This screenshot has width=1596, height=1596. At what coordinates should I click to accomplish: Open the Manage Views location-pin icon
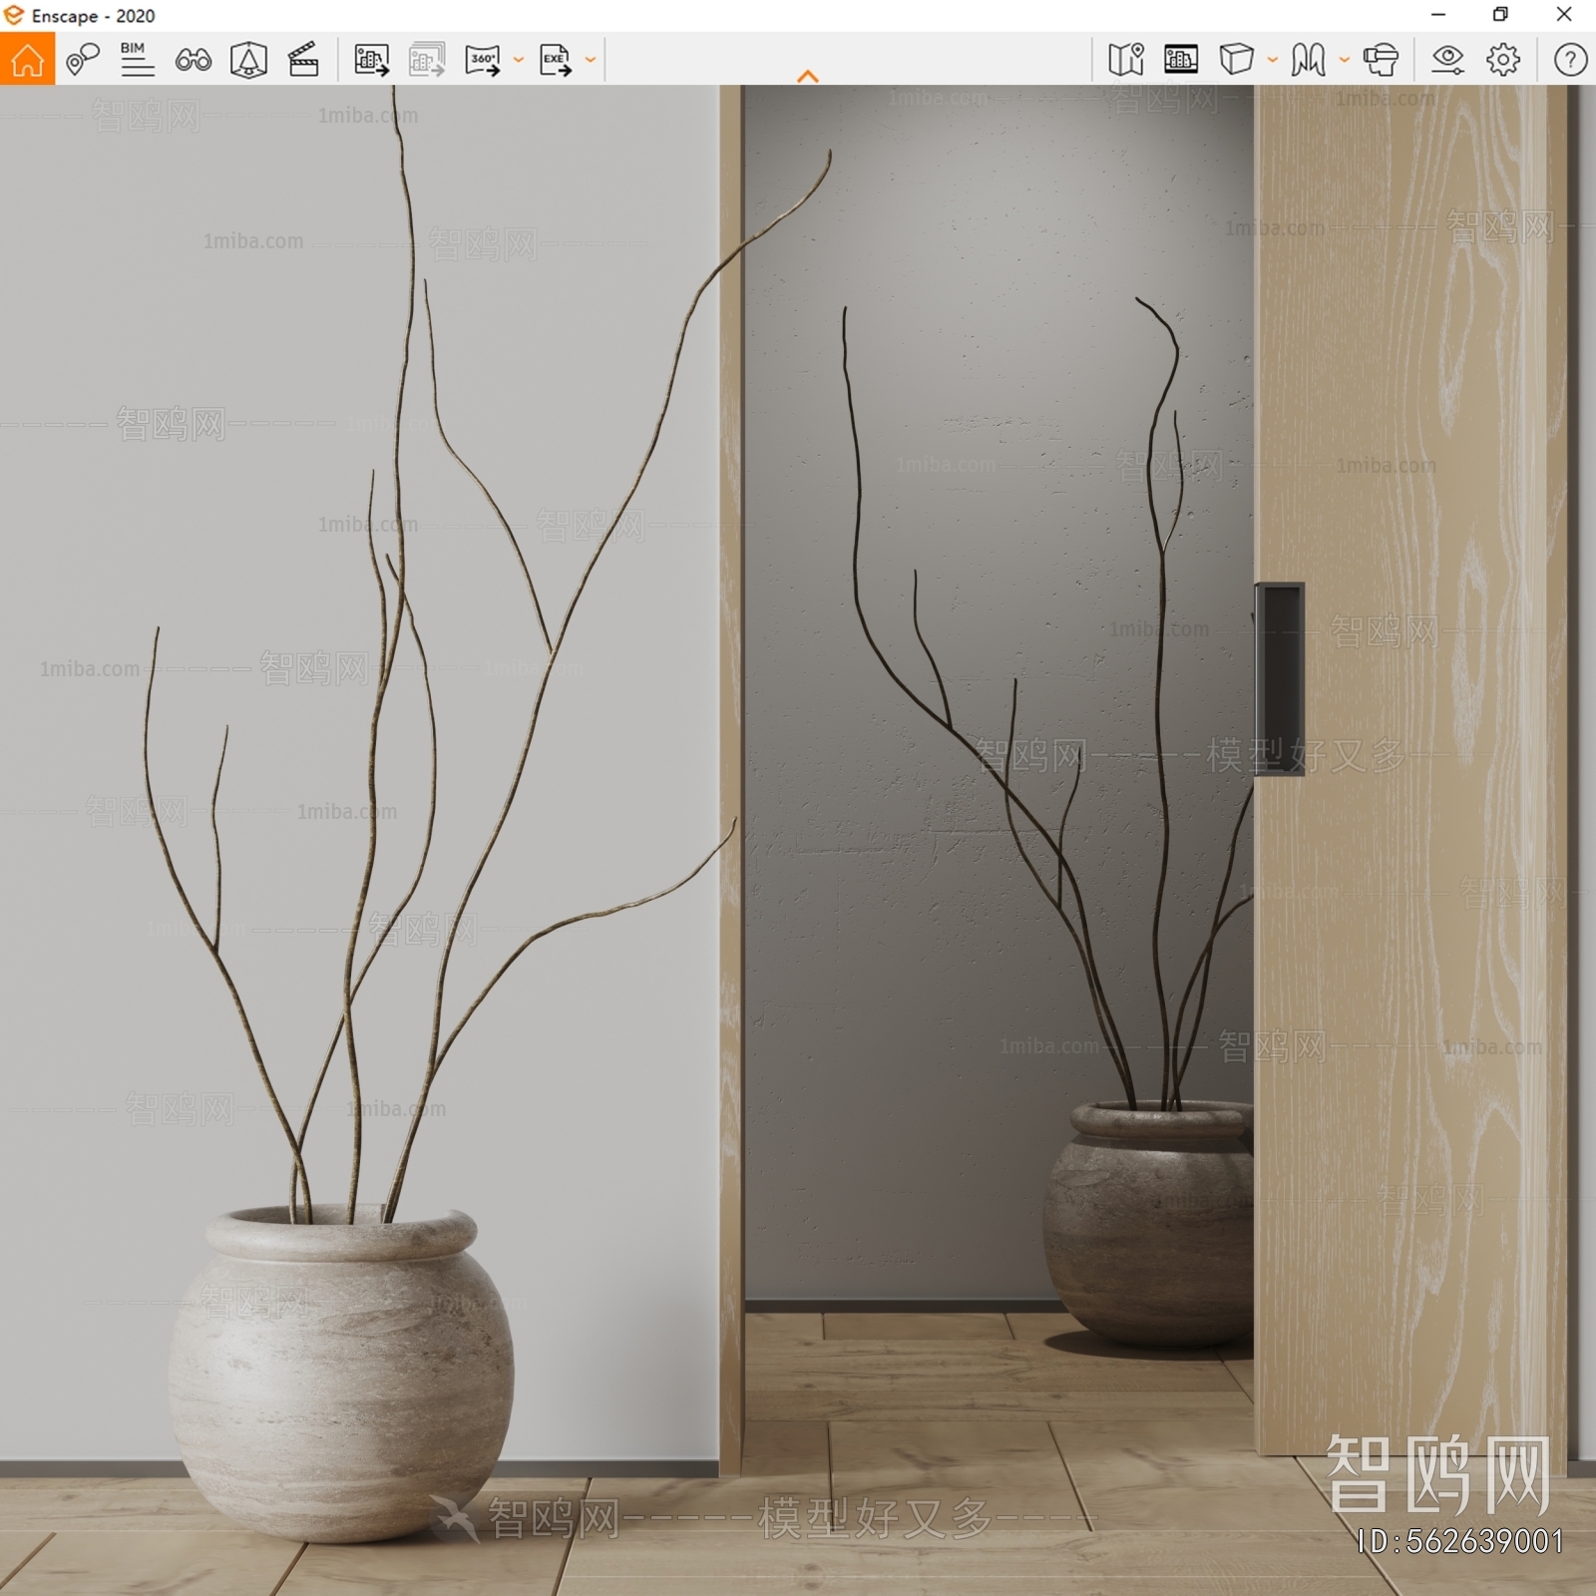(83, 60)
